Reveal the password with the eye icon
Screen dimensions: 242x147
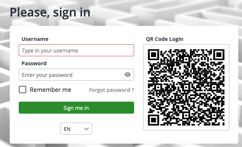click(x=127, y=75)
